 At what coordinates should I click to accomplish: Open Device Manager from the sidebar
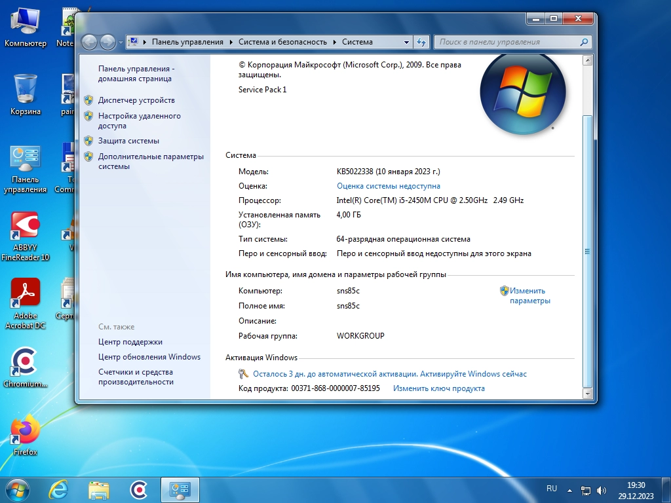pos(136,100)
